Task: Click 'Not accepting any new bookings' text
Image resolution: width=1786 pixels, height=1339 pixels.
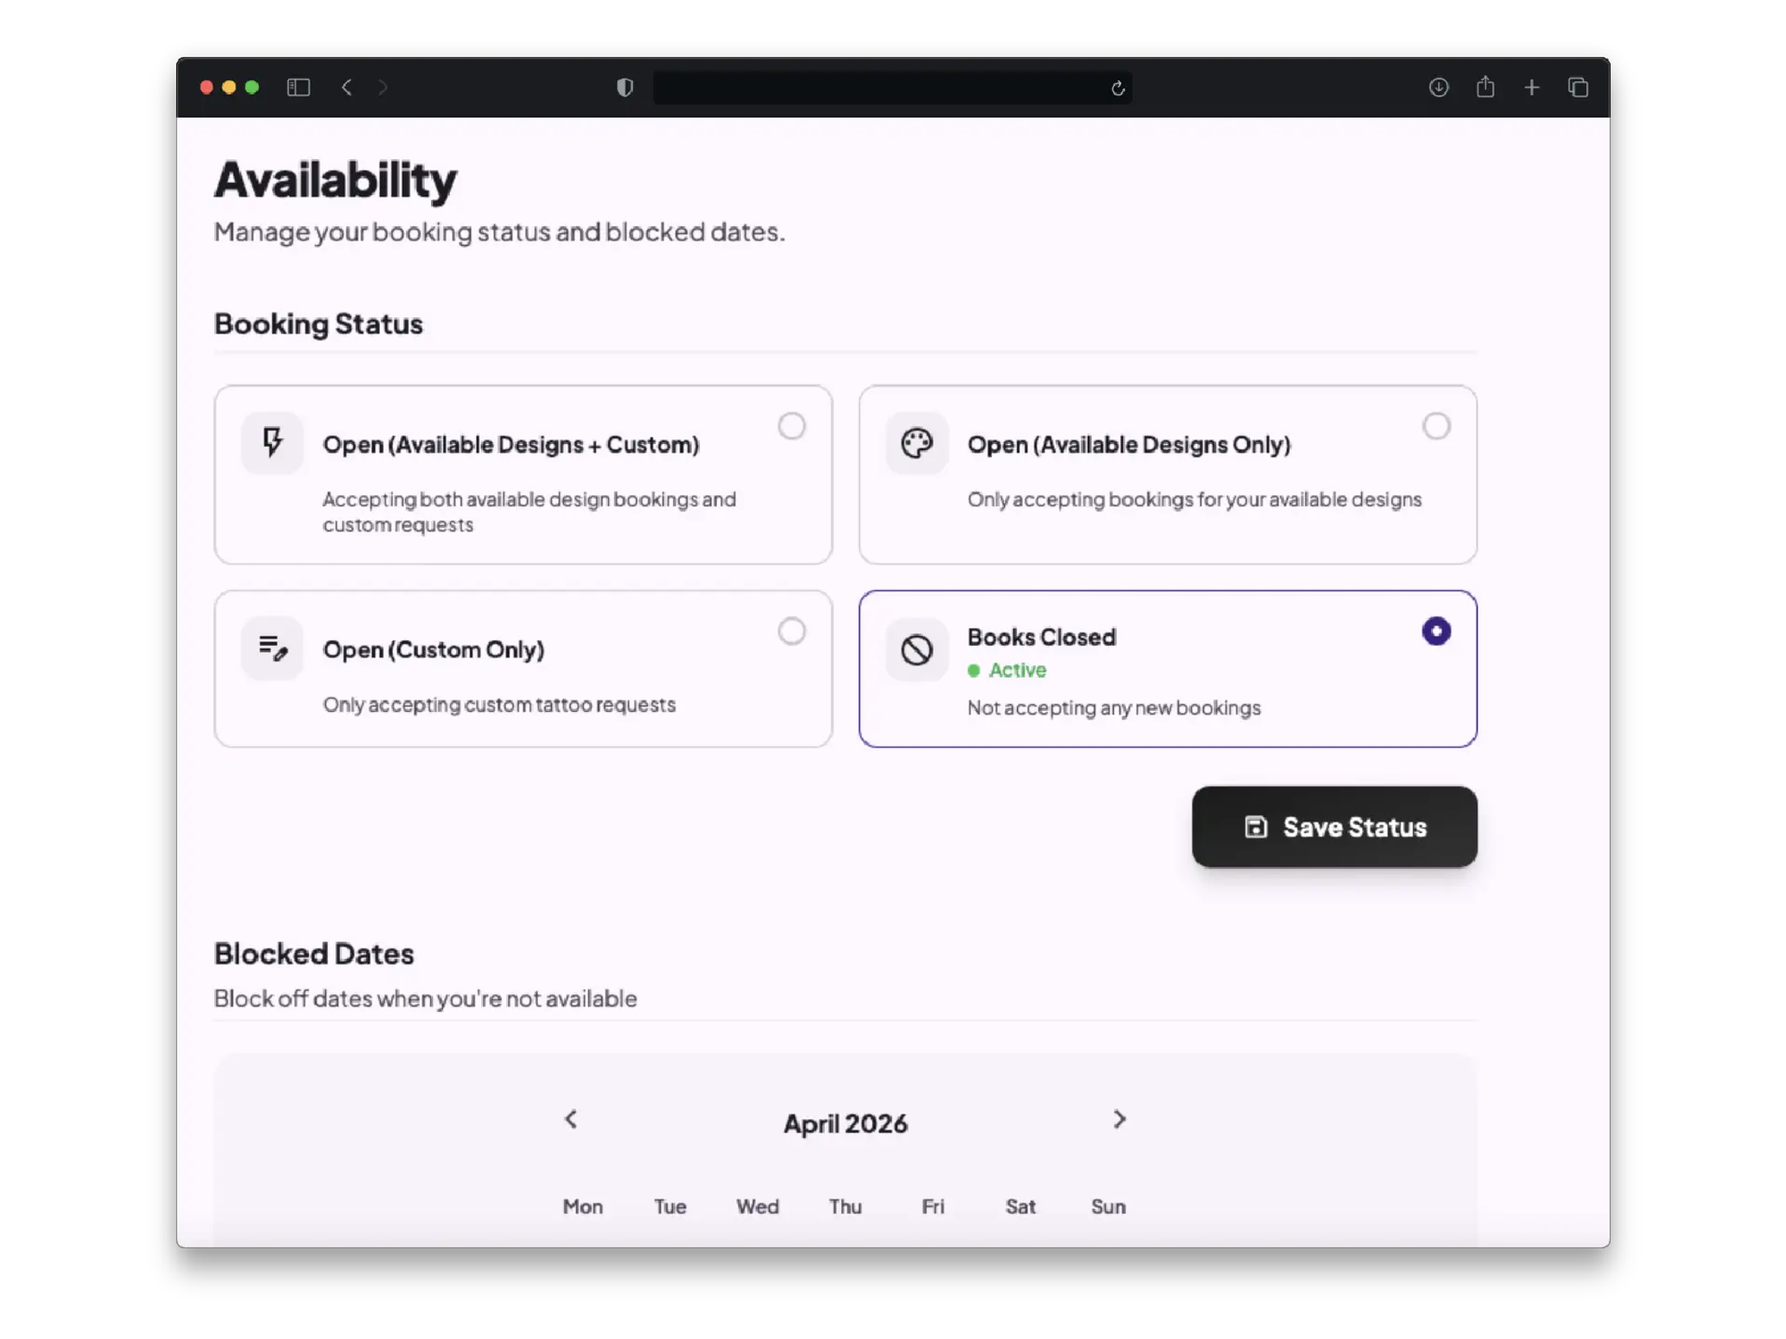Action: (1114, 707)
